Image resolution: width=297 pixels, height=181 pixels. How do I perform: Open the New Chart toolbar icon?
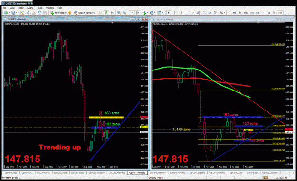click(x=6, y=13)
